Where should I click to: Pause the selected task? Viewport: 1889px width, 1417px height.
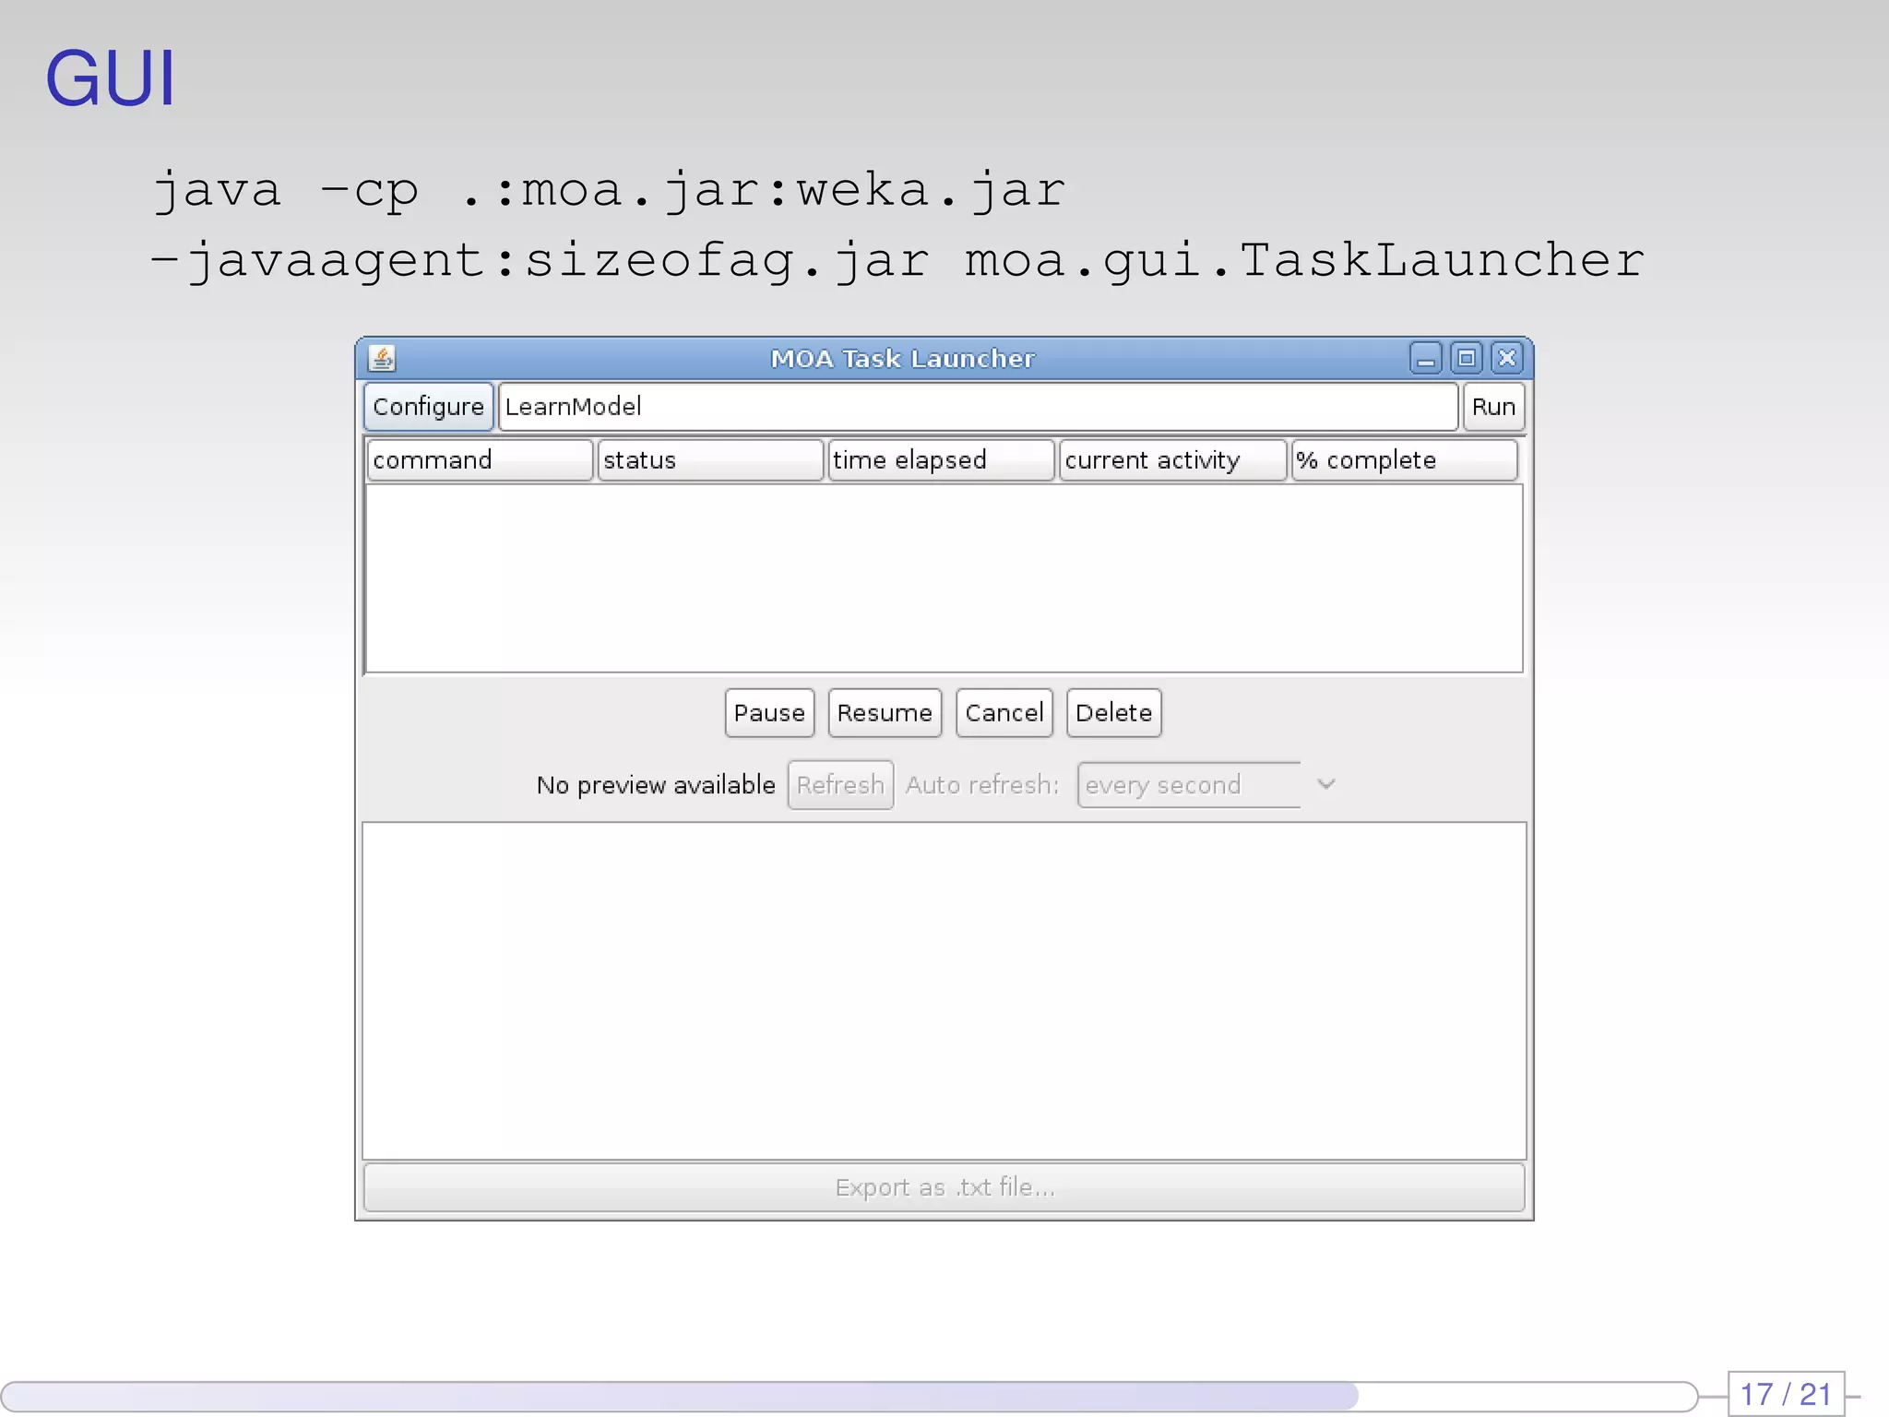coord(769,713)
